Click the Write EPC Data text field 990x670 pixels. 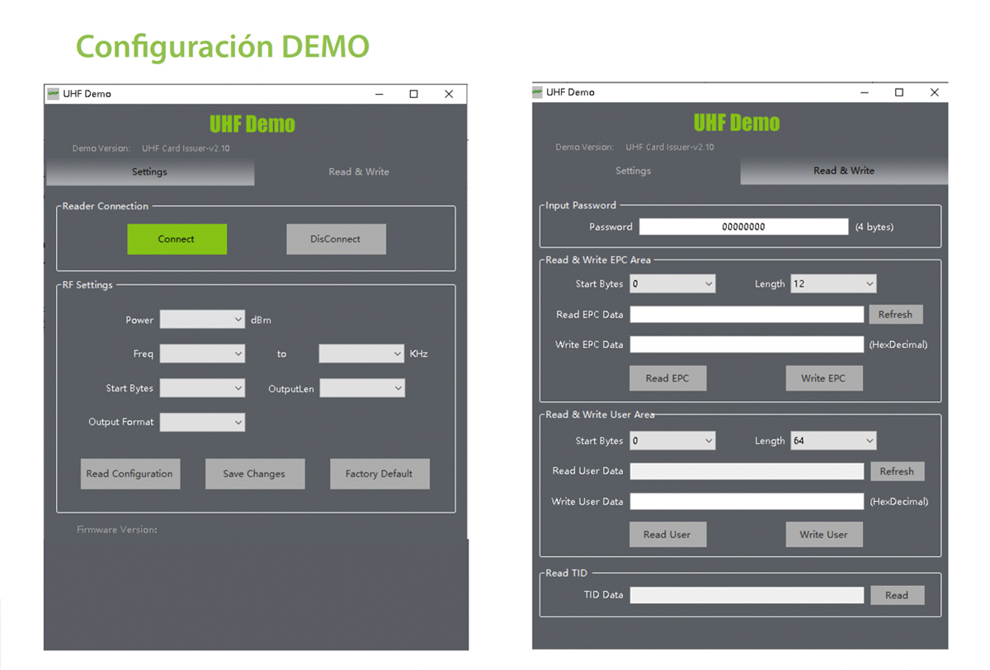(747, 344)
